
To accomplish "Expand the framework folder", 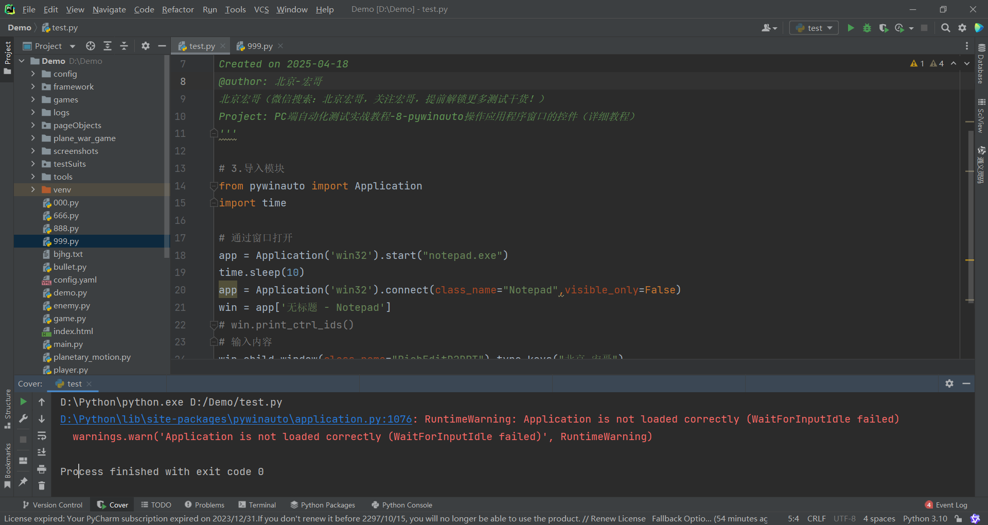I will 33,86.
